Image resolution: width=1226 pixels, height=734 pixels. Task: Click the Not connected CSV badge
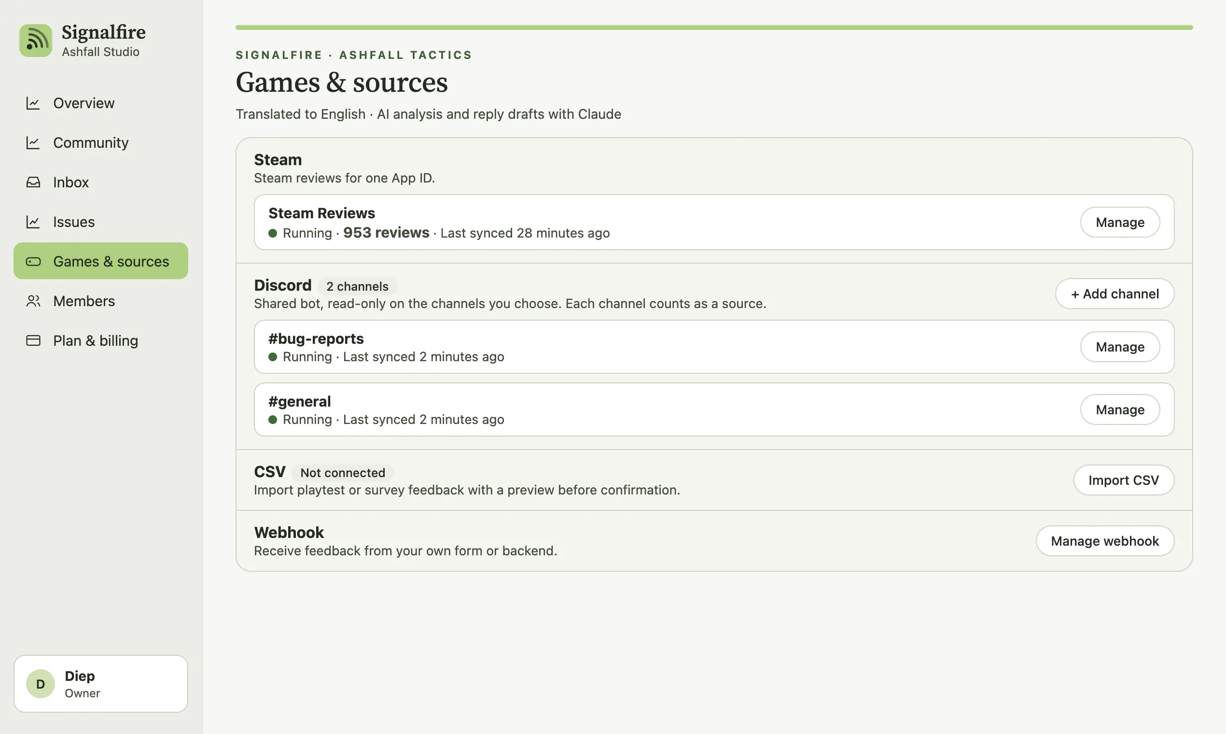tap(343, 473)
